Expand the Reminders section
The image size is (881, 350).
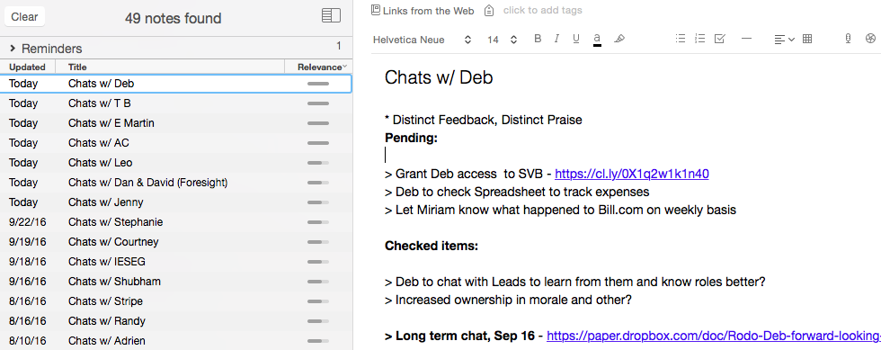[x=13, y=49]
